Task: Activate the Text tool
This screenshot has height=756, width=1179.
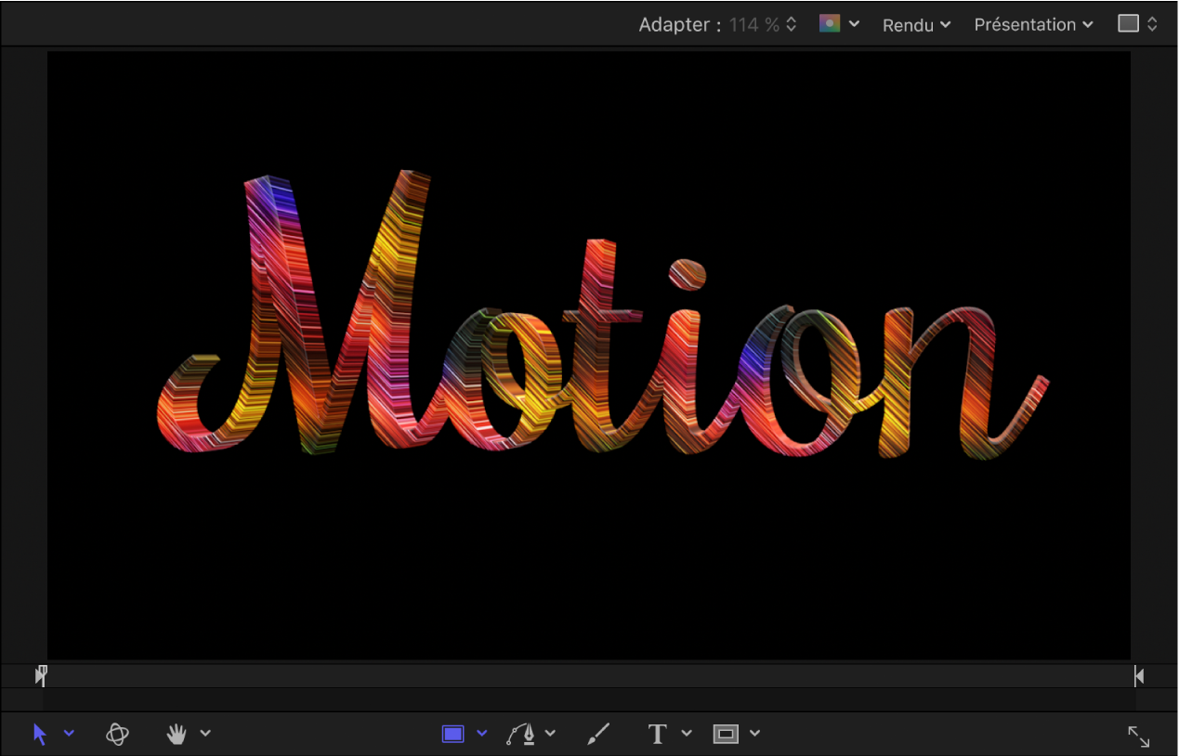Action: pos(657,734)
